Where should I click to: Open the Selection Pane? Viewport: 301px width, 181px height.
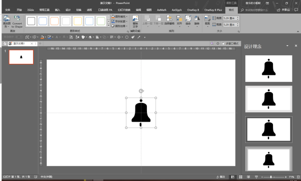[x=169, y=20]
